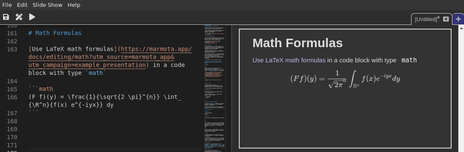Image resolution: width=464 pixels, height=152 pixels.
Task: Click the '# Math Formulas' heading line
Action: (55, 33)
